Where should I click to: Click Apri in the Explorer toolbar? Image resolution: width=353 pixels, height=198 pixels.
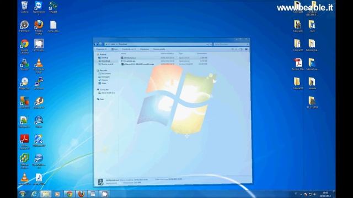click(115, 49)
